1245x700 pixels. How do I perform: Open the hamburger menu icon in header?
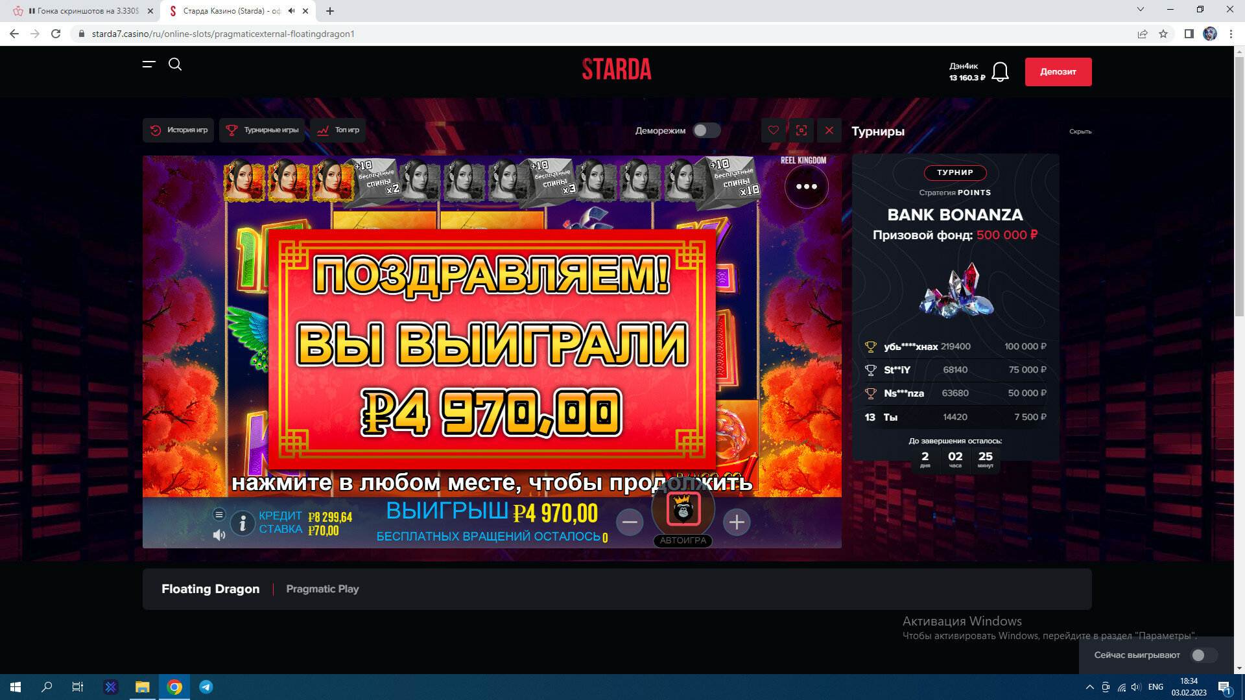pyautogui.click(x=149, y=64)
